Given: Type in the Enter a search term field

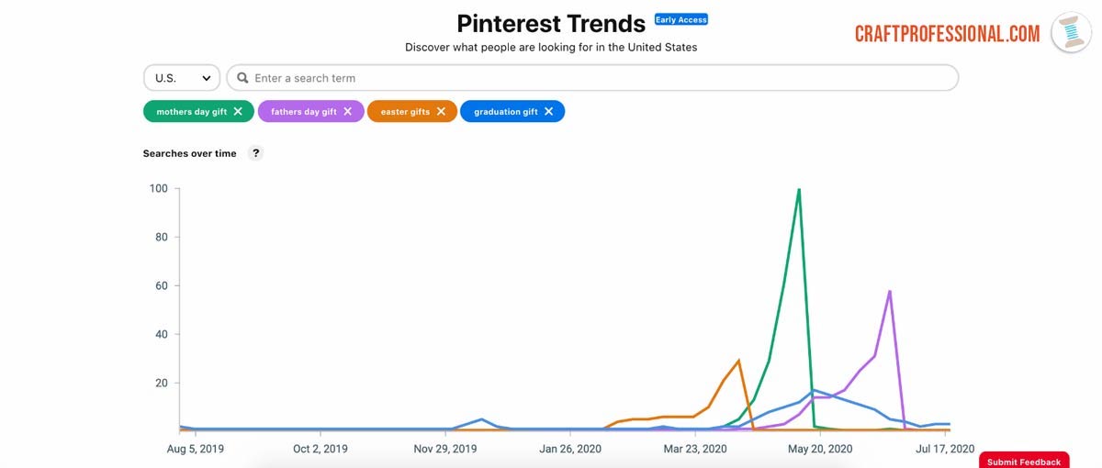Looking at the screenshot, I should [x=597, y=79].
